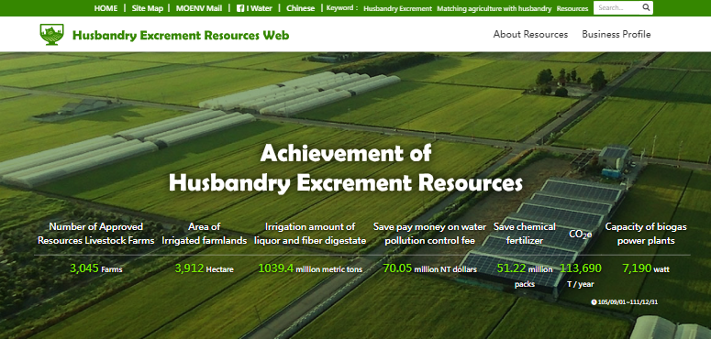This screenshot has width=711, height=339.
Task: Open the Business Profile menu
Action: (x=617, y=35)
